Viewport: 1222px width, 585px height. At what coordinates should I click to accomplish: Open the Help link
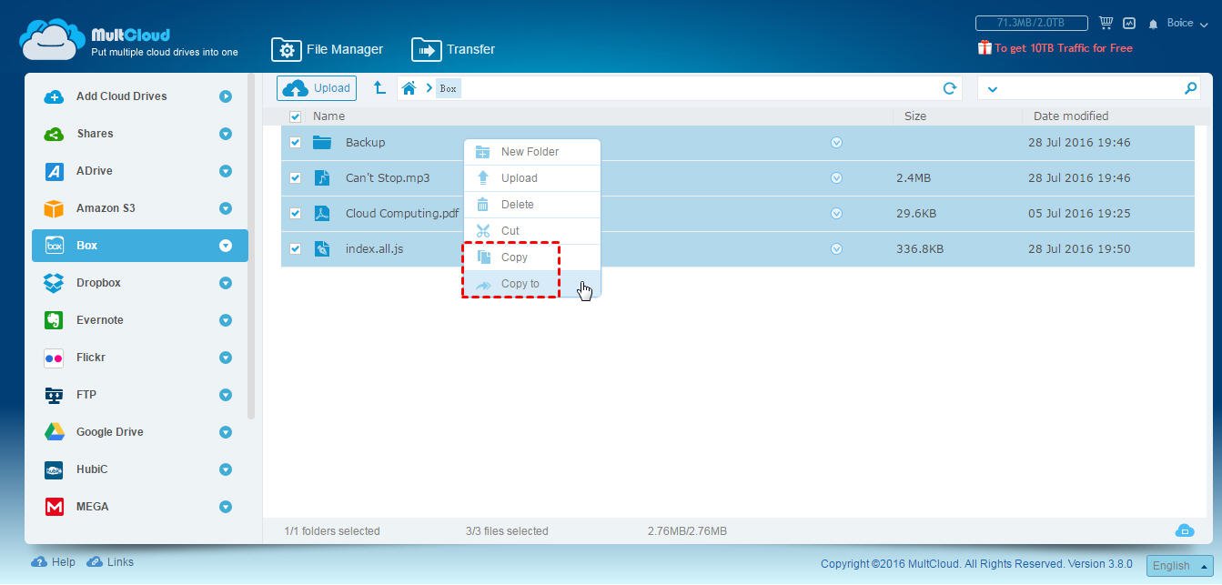(54, 562)
